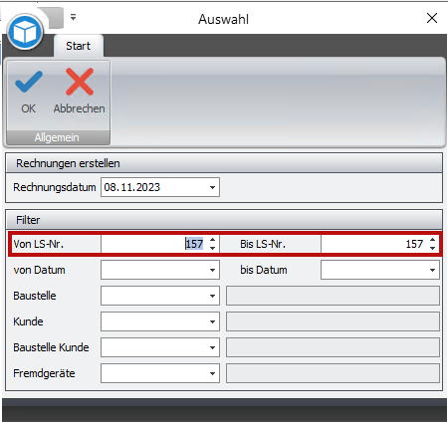Decrease the Von LS-Nr. value

click(213, 248)
